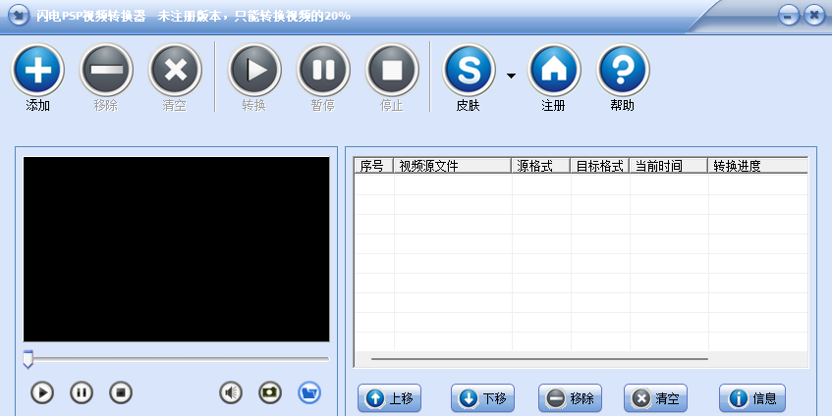Expand the skin dropdown arrow

coord(511,76)
